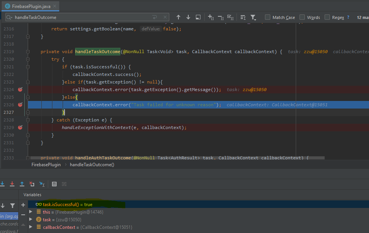Click handleTaskOutcome() breadcrumb

[x=92, y=165]
